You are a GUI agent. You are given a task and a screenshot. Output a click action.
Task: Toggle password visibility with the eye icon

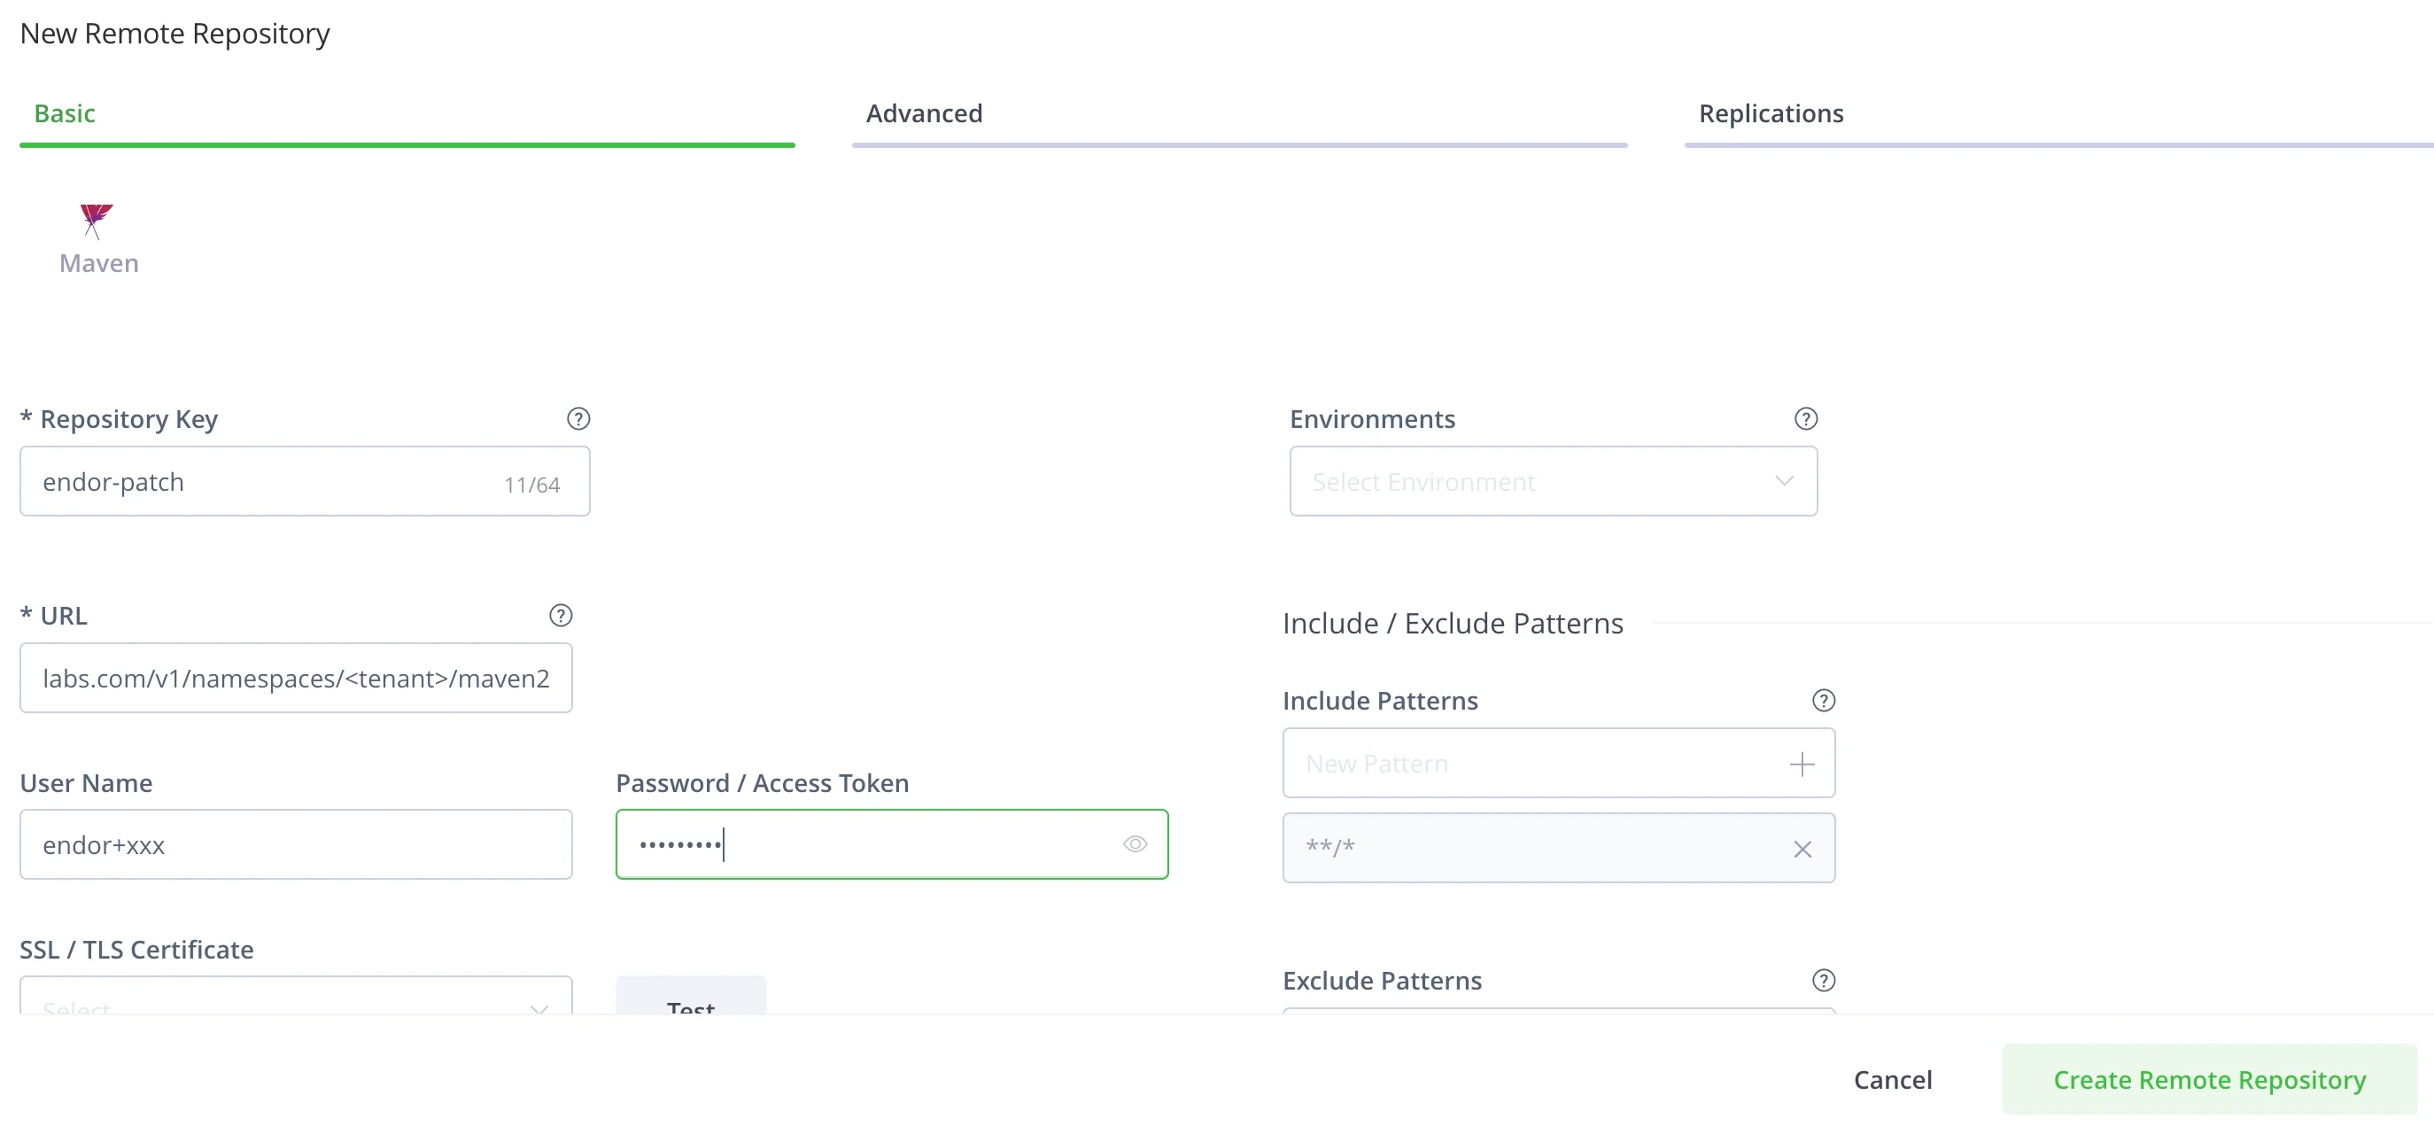[1134, 844]
